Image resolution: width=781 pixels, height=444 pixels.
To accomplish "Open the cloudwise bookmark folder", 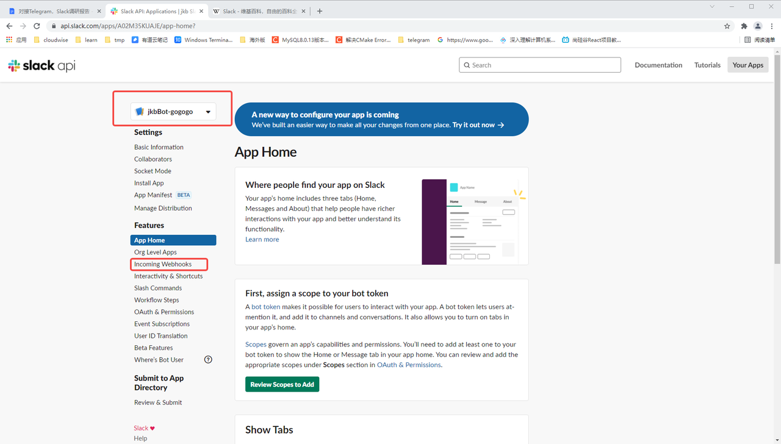I will (51, 40).
